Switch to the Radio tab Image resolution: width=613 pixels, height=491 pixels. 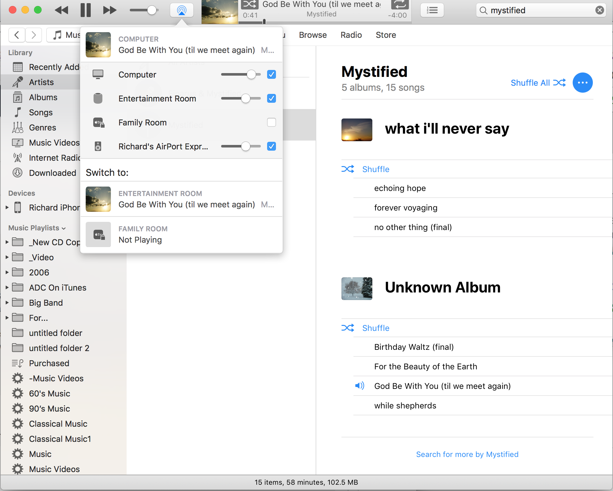tap(351, 35)
